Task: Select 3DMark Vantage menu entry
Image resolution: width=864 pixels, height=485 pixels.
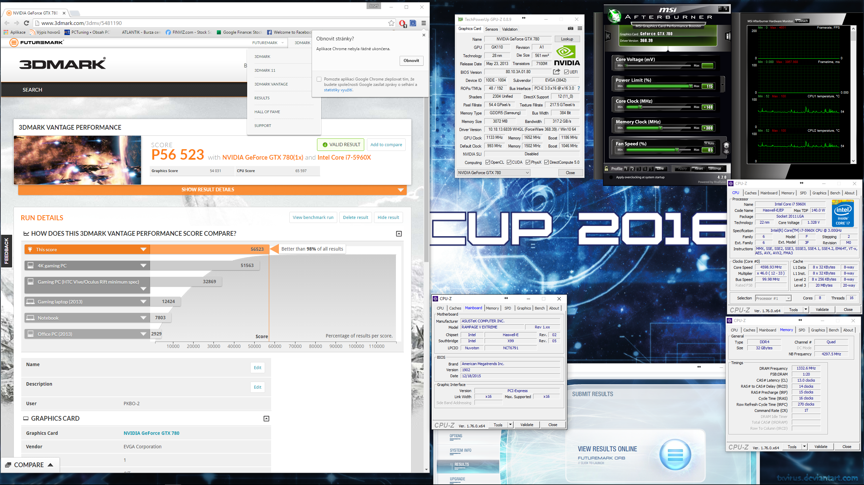Action: (x=271, y=84)
